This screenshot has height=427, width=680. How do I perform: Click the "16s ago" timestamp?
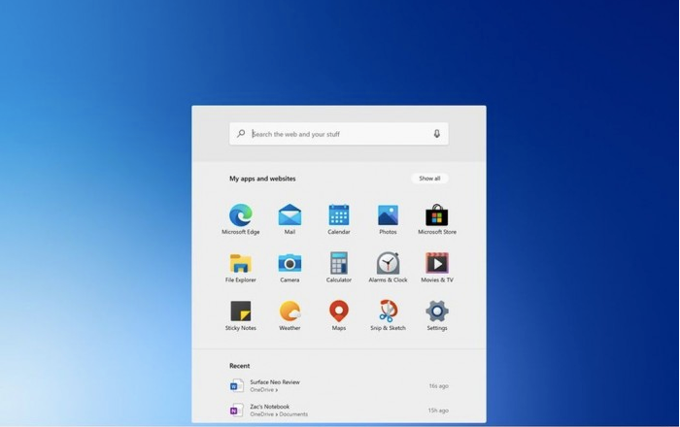click(x=438, y=386)
